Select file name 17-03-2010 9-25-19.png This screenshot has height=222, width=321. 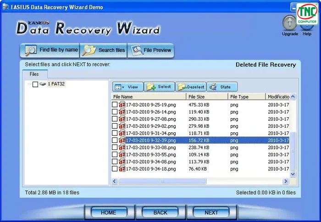point(151,105)
